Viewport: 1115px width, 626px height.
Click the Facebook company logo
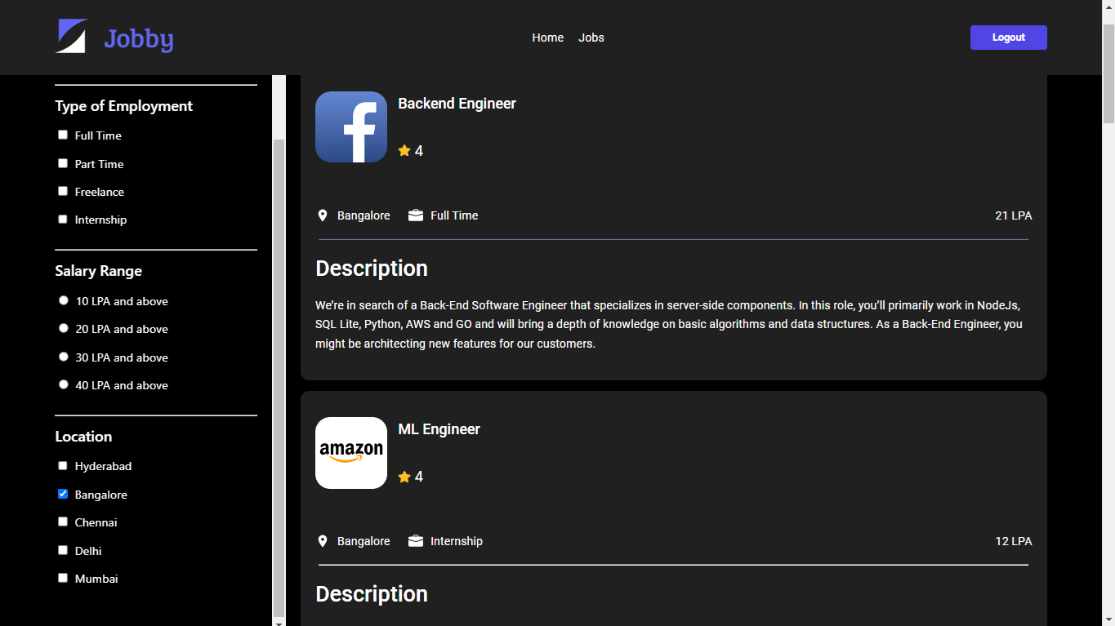(350, 127)
